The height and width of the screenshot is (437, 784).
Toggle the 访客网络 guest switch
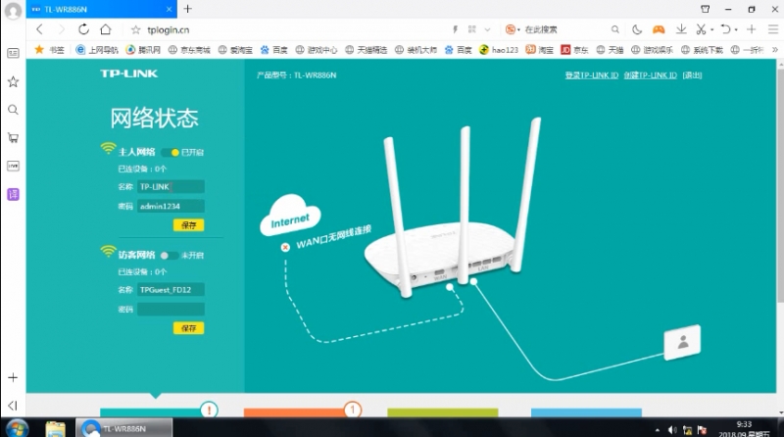tap(169, 256)
